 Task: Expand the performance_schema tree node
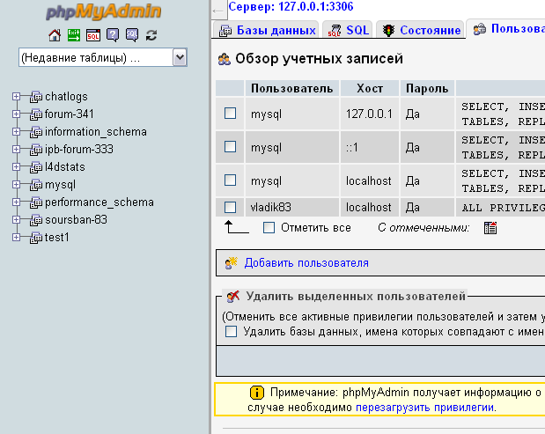point(16,202)
